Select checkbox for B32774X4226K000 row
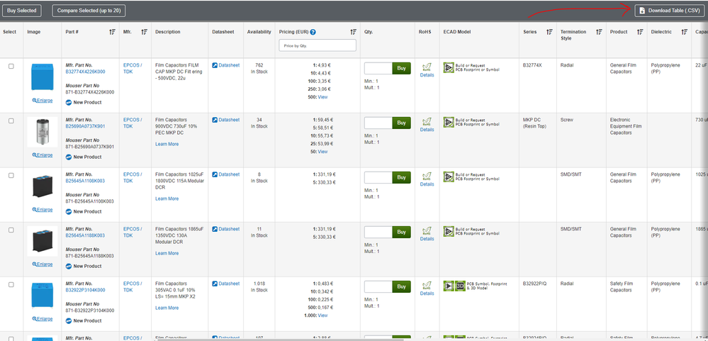 11,66
